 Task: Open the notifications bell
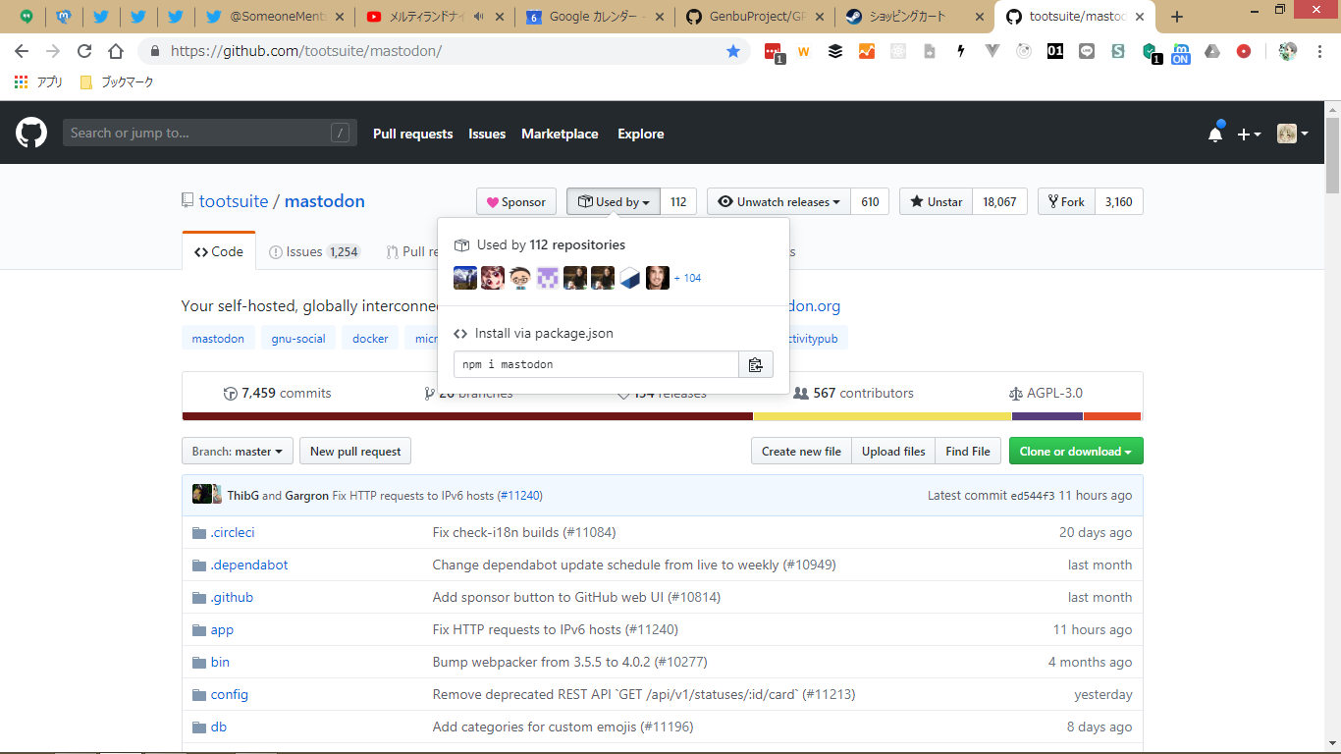[x=1215, y=135]
